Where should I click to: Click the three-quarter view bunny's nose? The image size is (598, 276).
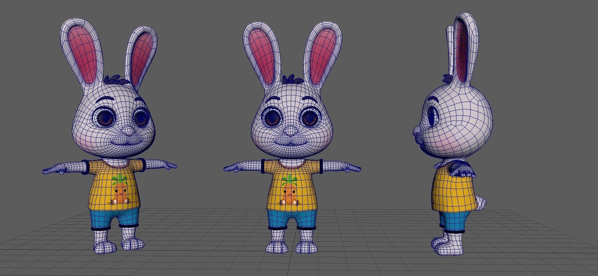point(128,130)
